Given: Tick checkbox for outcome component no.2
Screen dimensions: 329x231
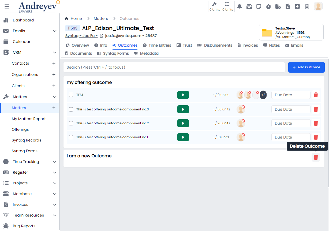Looking at the screenshot, I should point(71,123).
